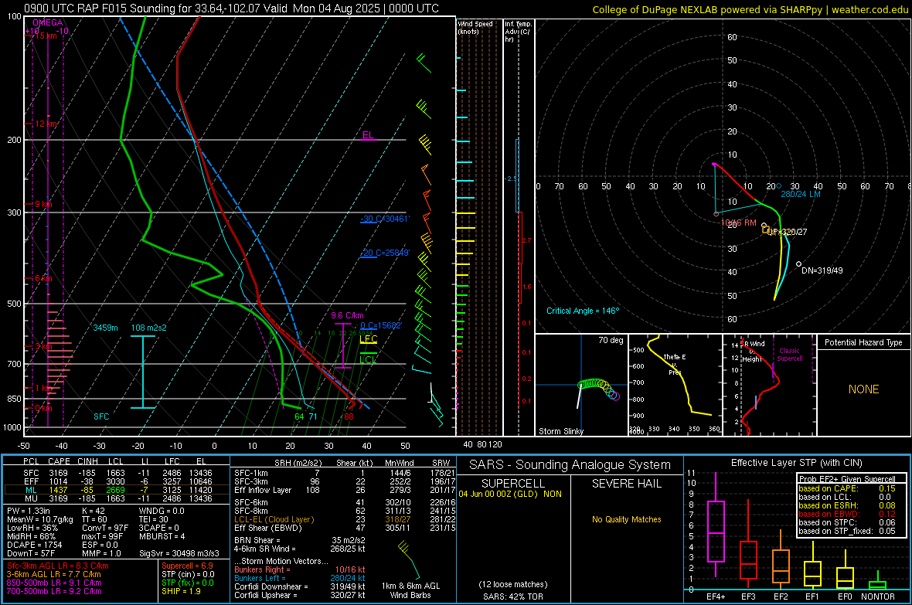Click the 'Inf. Temp. Adv.' panel header
Viewport: 912px width, 605px height.
coord(518,32)
